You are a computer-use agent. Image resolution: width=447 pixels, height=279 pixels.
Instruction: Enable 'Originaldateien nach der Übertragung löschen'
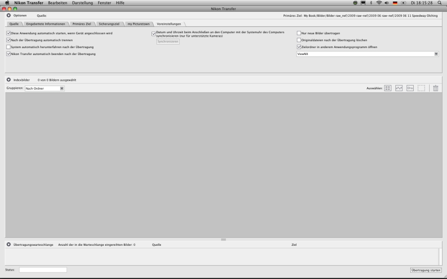(x=299, y=40)
